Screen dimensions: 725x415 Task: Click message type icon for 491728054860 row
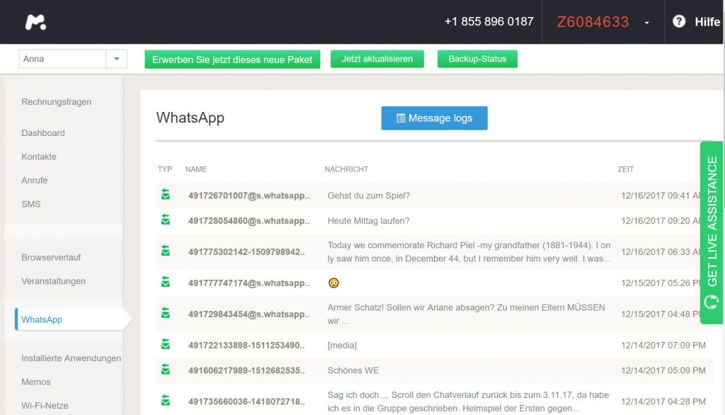(166, 220)
